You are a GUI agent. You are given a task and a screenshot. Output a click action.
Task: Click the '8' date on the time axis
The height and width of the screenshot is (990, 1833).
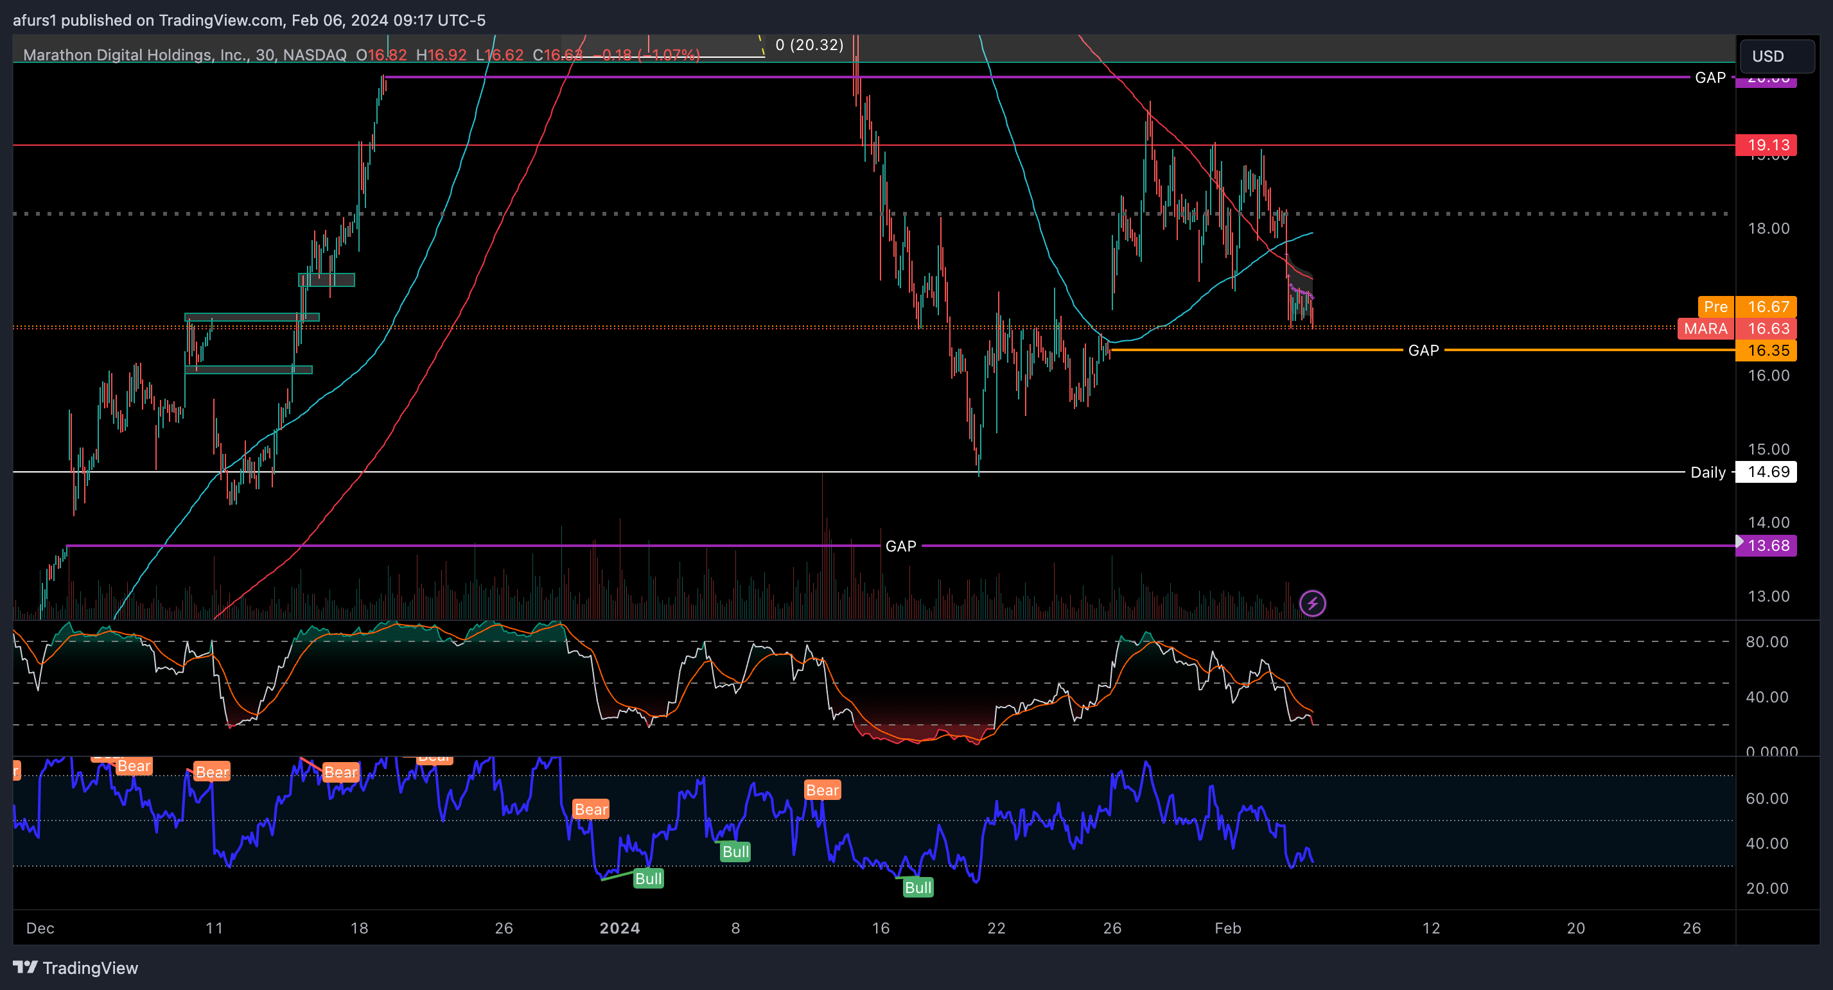736,928
